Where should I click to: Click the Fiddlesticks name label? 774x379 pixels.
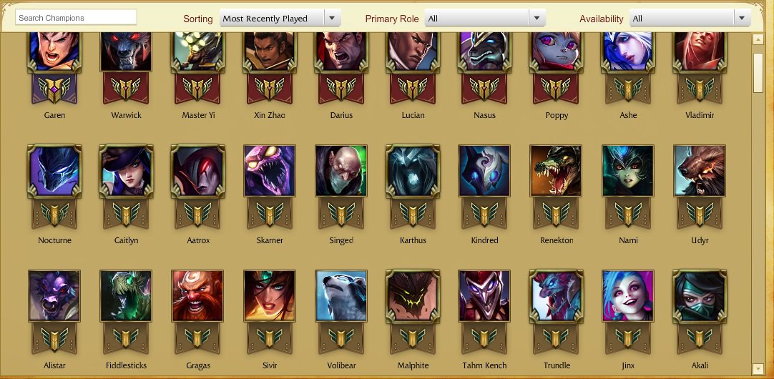126,365
